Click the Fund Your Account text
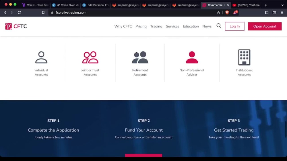The image size is (287, 161). 144,130
